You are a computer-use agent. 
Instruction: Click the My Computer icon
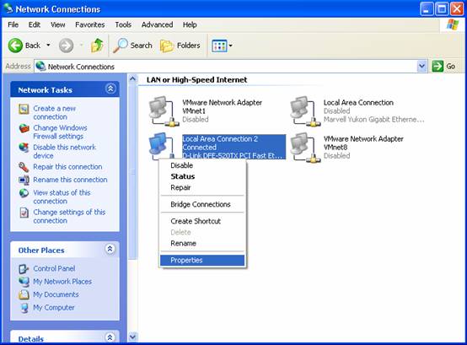(x=24, y=308)
